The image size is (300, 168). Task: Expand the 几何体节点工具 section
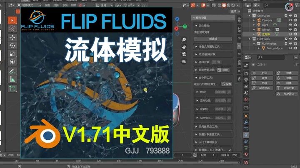pyautogui.click(x=196, y=127)
